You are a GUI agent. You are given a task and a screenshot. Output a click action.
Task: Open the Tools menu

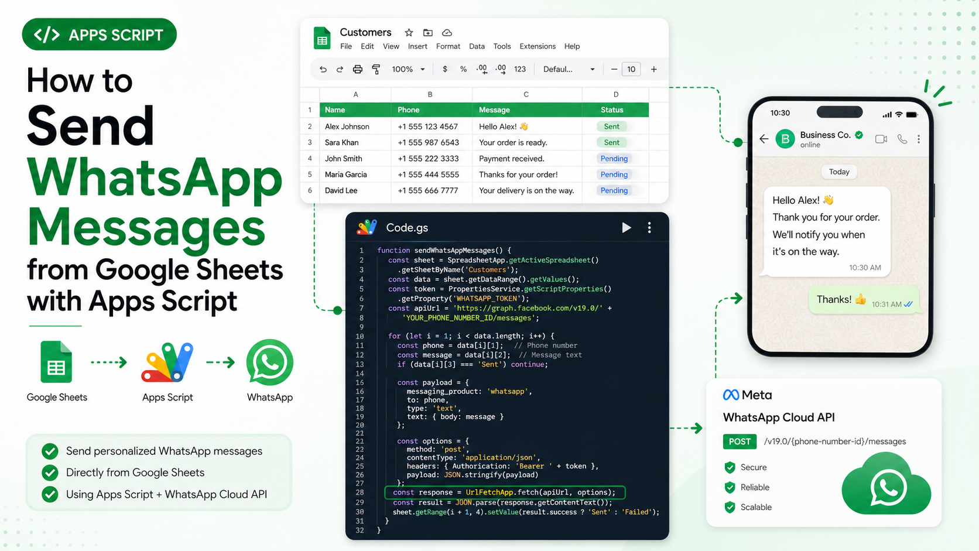[x=502, y=46]
